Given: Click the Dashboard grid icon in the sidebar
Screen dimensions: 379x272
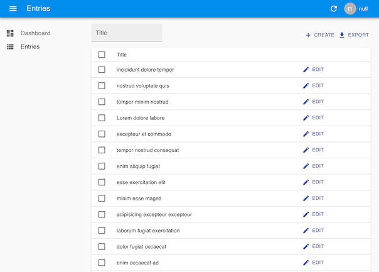Looking at the screenshot, I should coord(10,33).
